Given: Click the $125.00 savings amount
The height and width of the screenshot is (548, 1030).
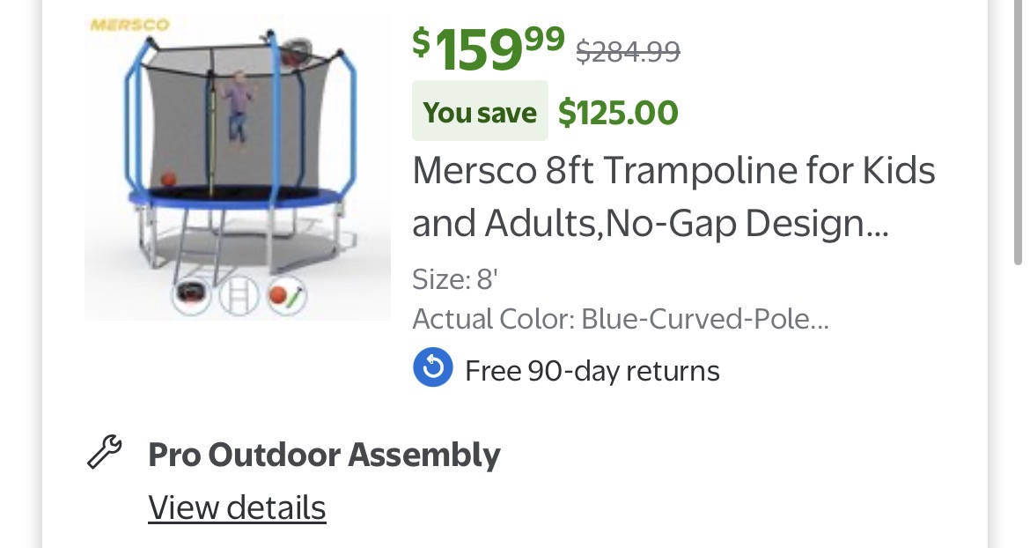Looking at the screenshot, I should click(618, 112).
